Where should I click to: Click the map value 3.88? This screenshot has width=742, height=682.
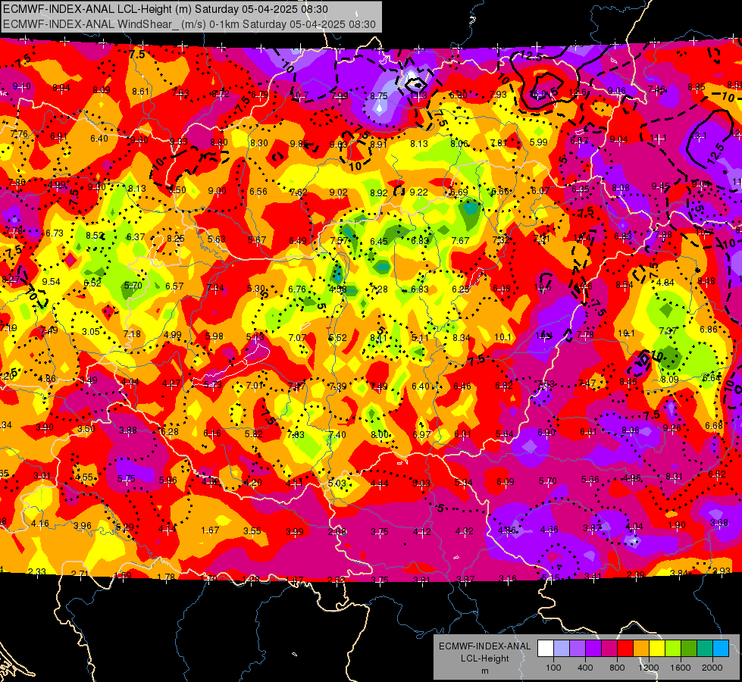pos(128,430)
